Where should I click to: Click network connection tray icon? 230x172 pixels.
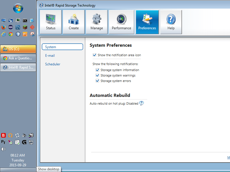pos(31,142)
